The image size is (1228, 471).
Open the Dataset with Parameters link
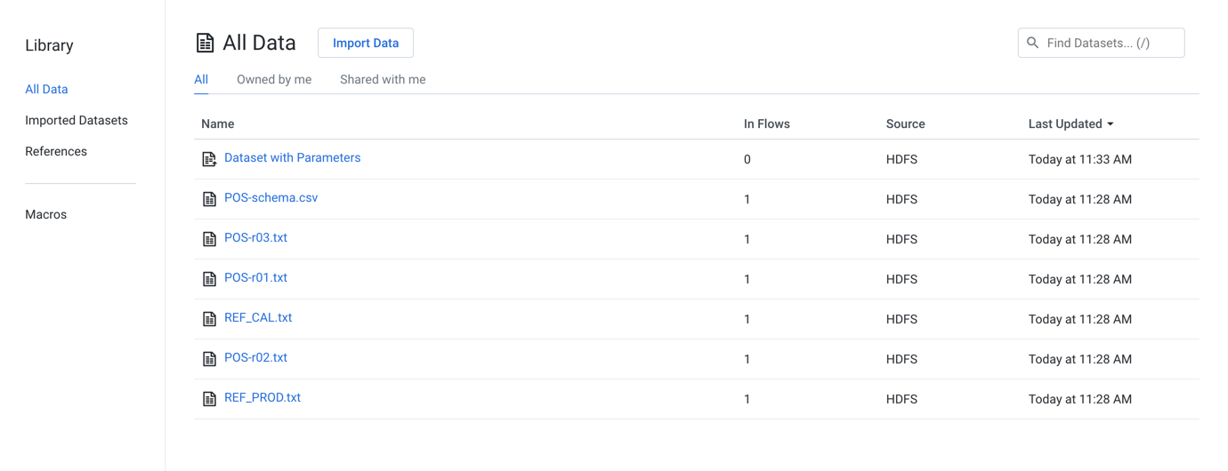[292, 158]
